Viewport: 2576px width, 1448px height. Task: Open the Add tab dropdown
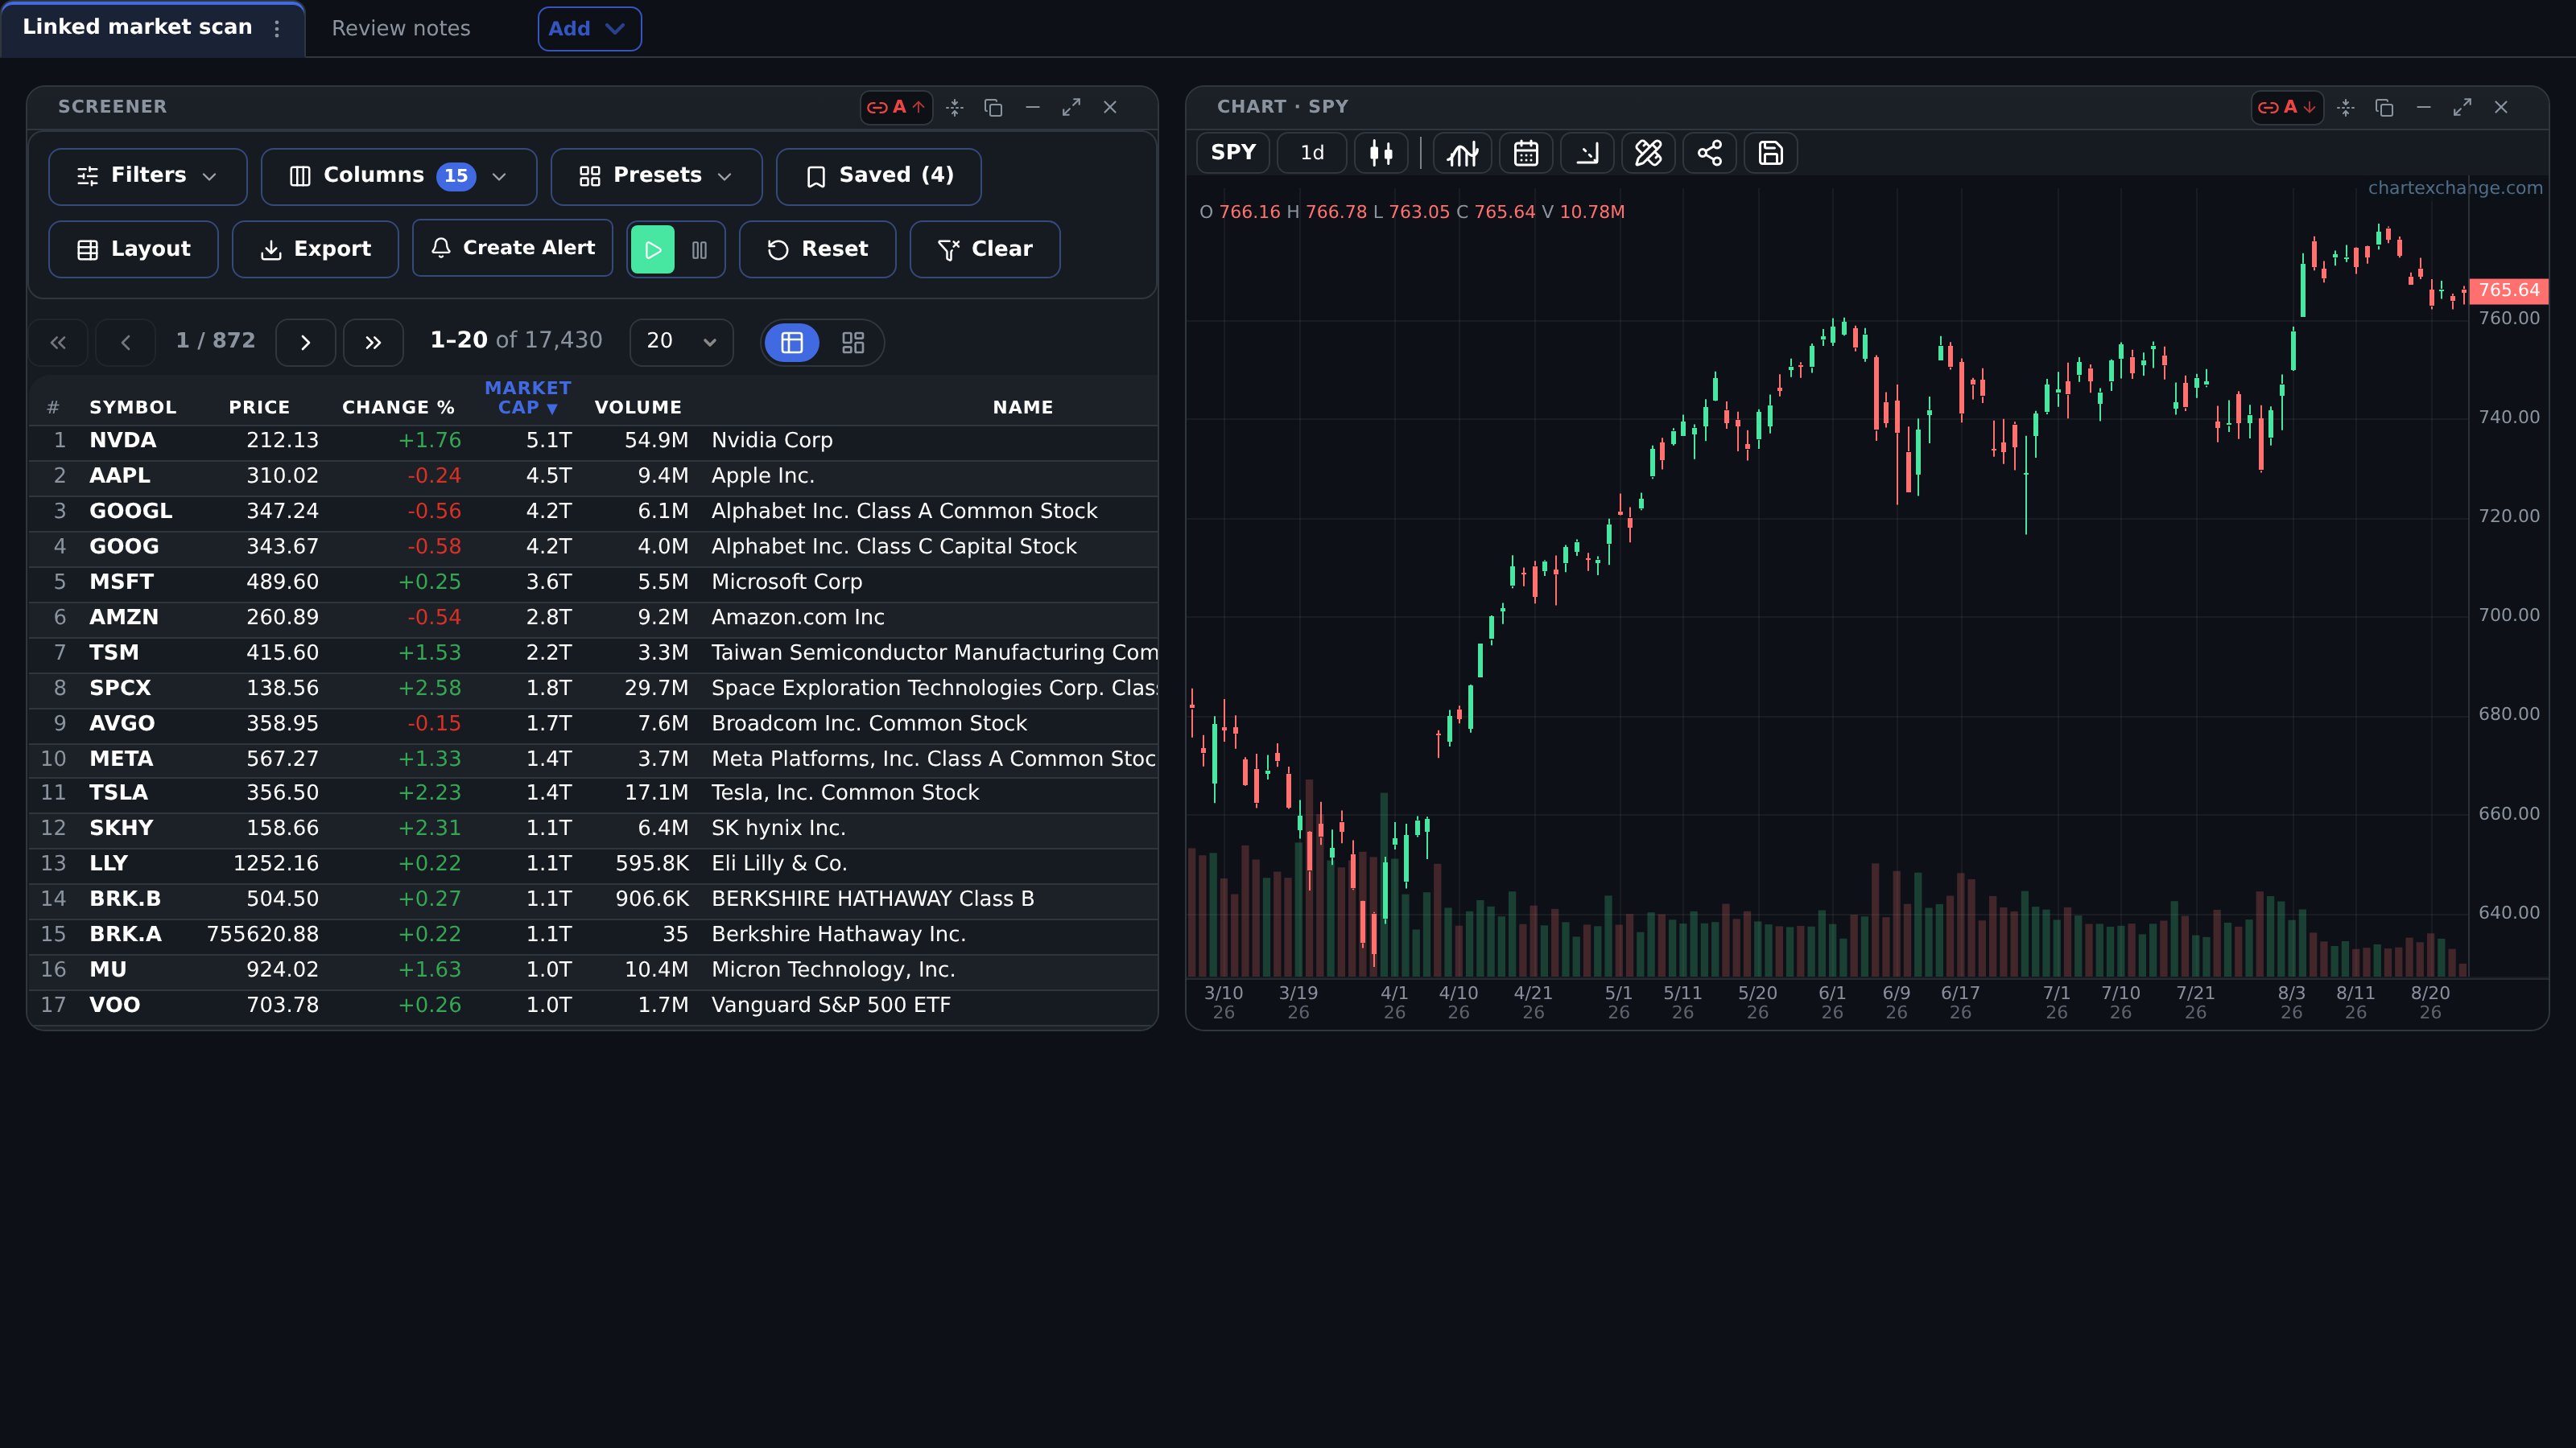tap(589, 28)
